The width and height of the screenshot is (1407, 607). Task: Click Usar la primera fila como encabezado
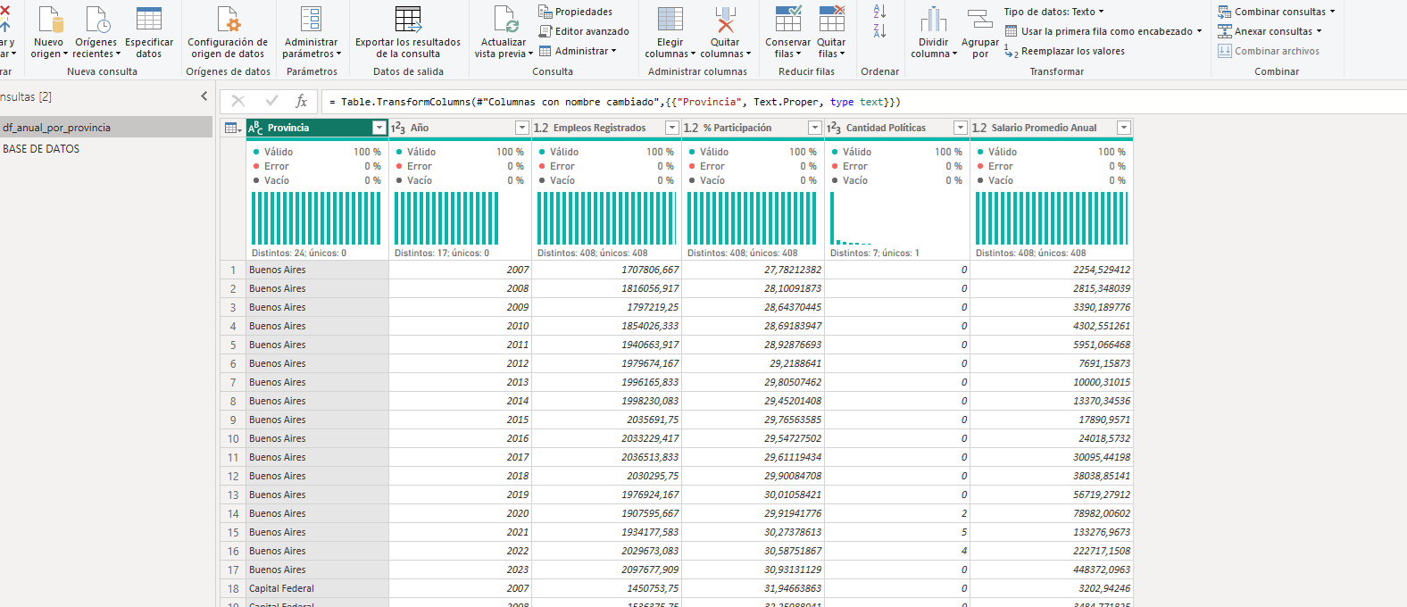pyautogui.click(x=1106, y=31)
